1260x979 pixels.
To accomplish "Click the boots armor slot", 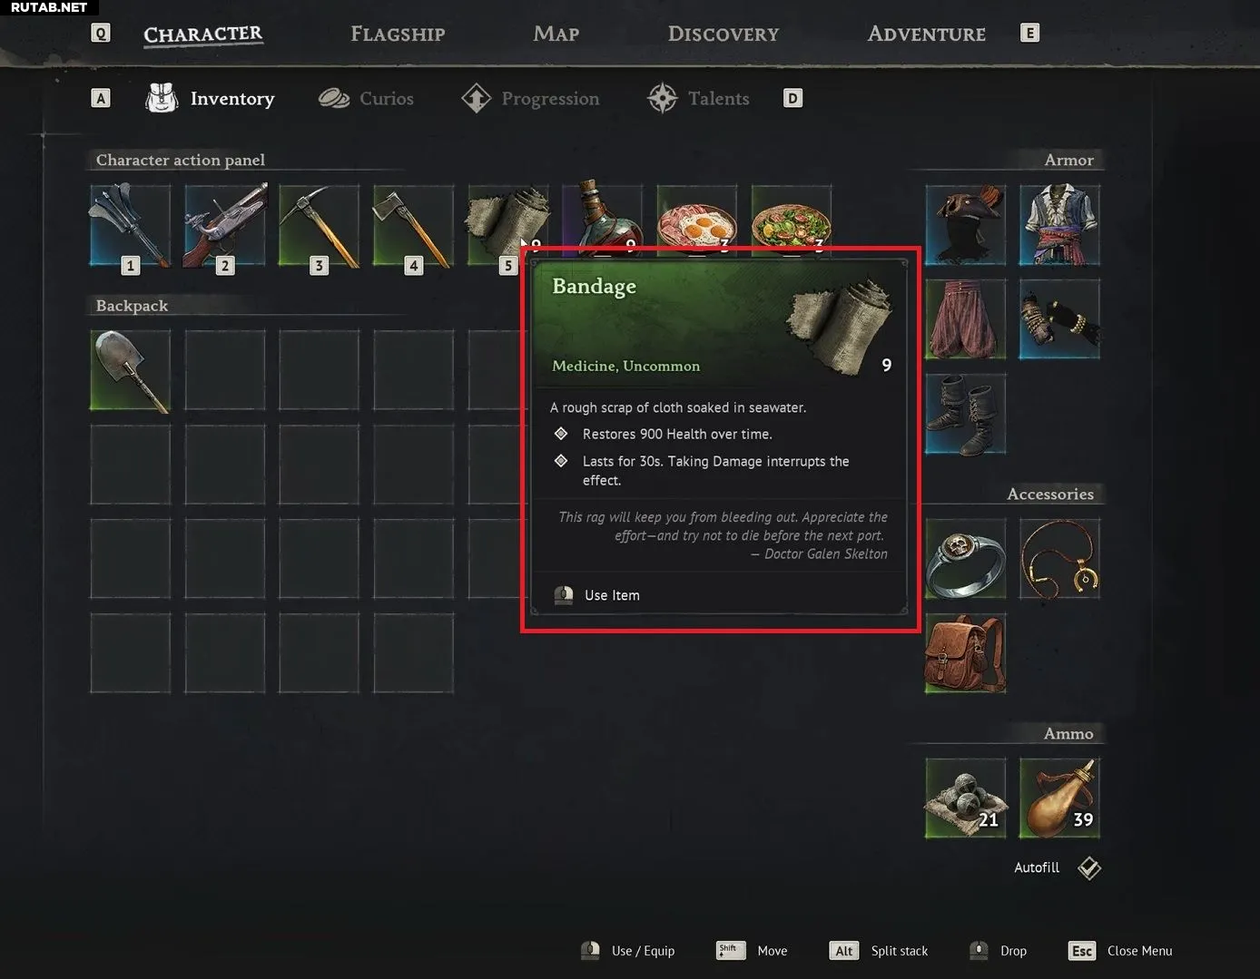I will (966, 414).
